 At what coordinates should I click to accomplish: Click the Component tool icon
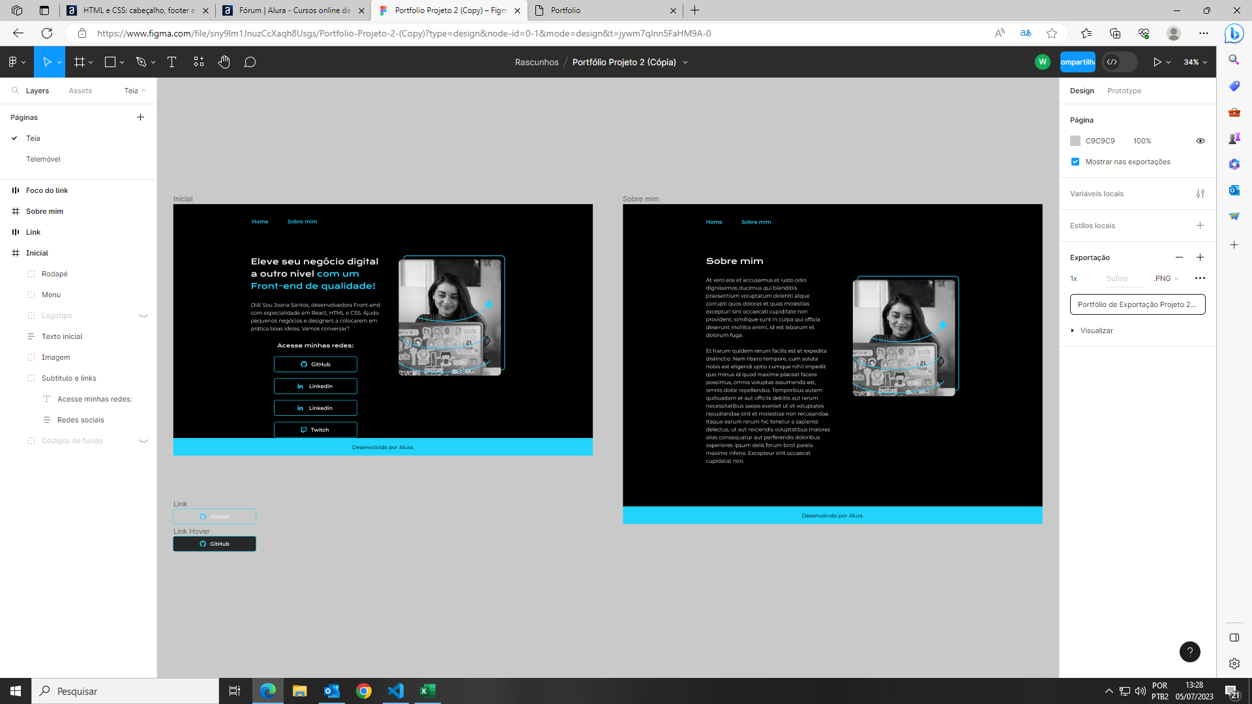point(199,61)
